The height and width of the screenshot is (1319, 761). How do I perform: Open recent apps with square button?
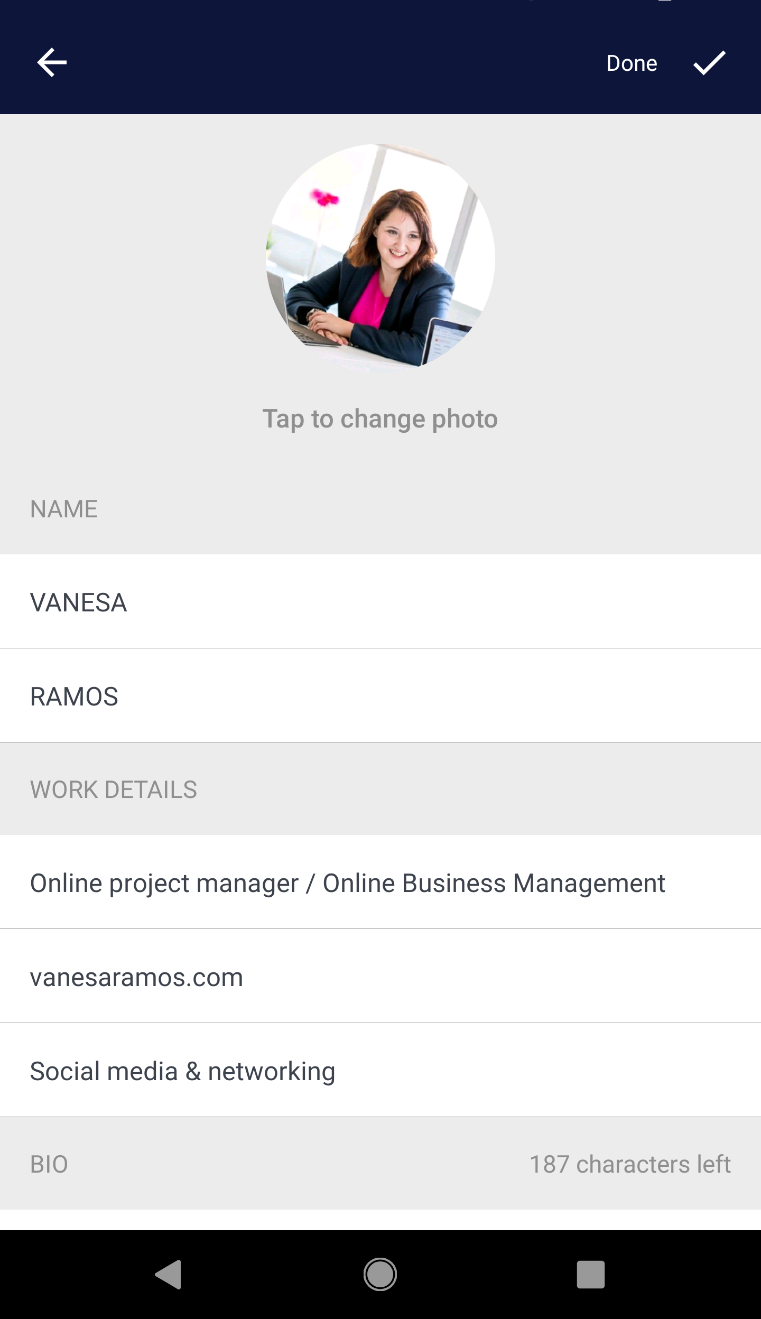tap(590, 1274)
